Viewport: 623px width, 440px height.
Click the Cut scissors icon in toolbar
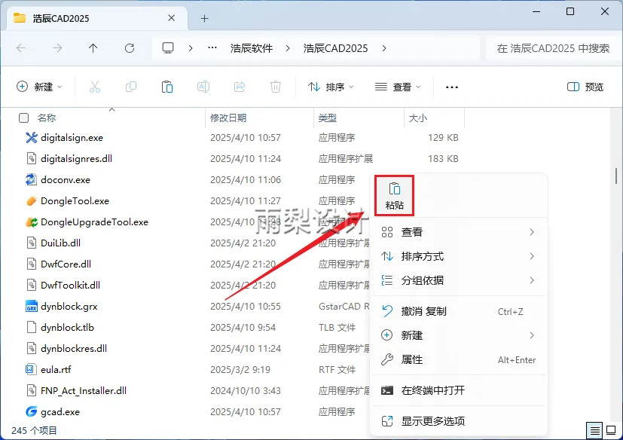(95, 87)
